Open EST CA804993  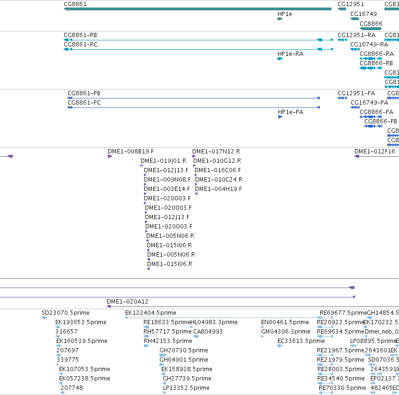tap(208, 332)
